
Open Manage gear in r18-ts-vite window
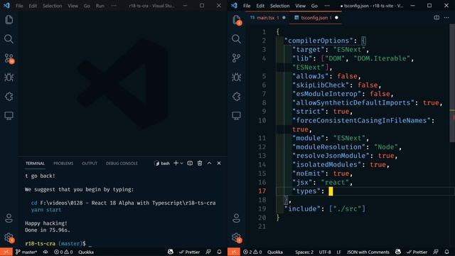pyautogui.click(x=237, y=238)
